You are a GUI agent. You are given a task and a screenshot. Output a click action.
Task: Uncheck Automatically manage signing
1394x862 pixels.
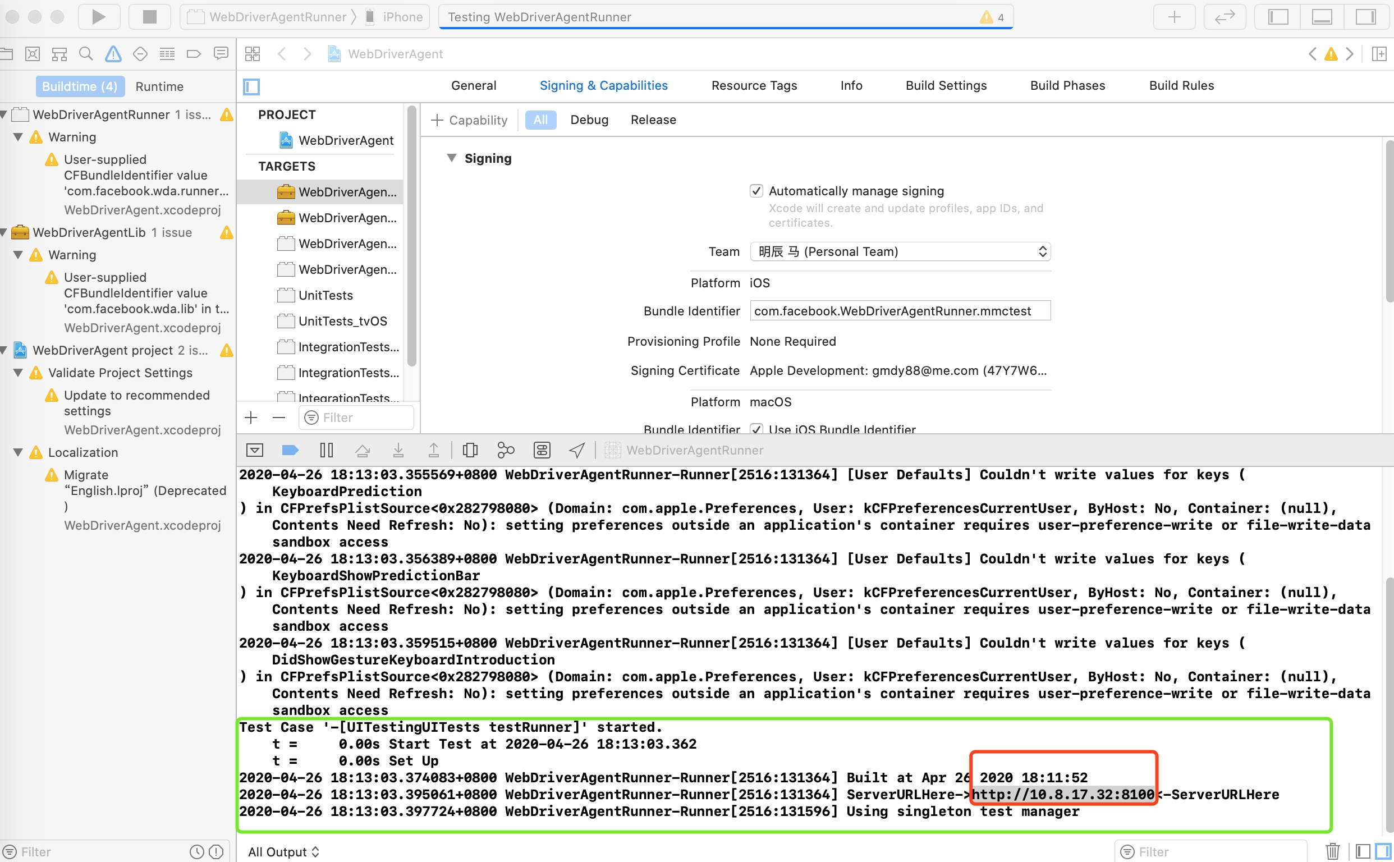point(756,191)
